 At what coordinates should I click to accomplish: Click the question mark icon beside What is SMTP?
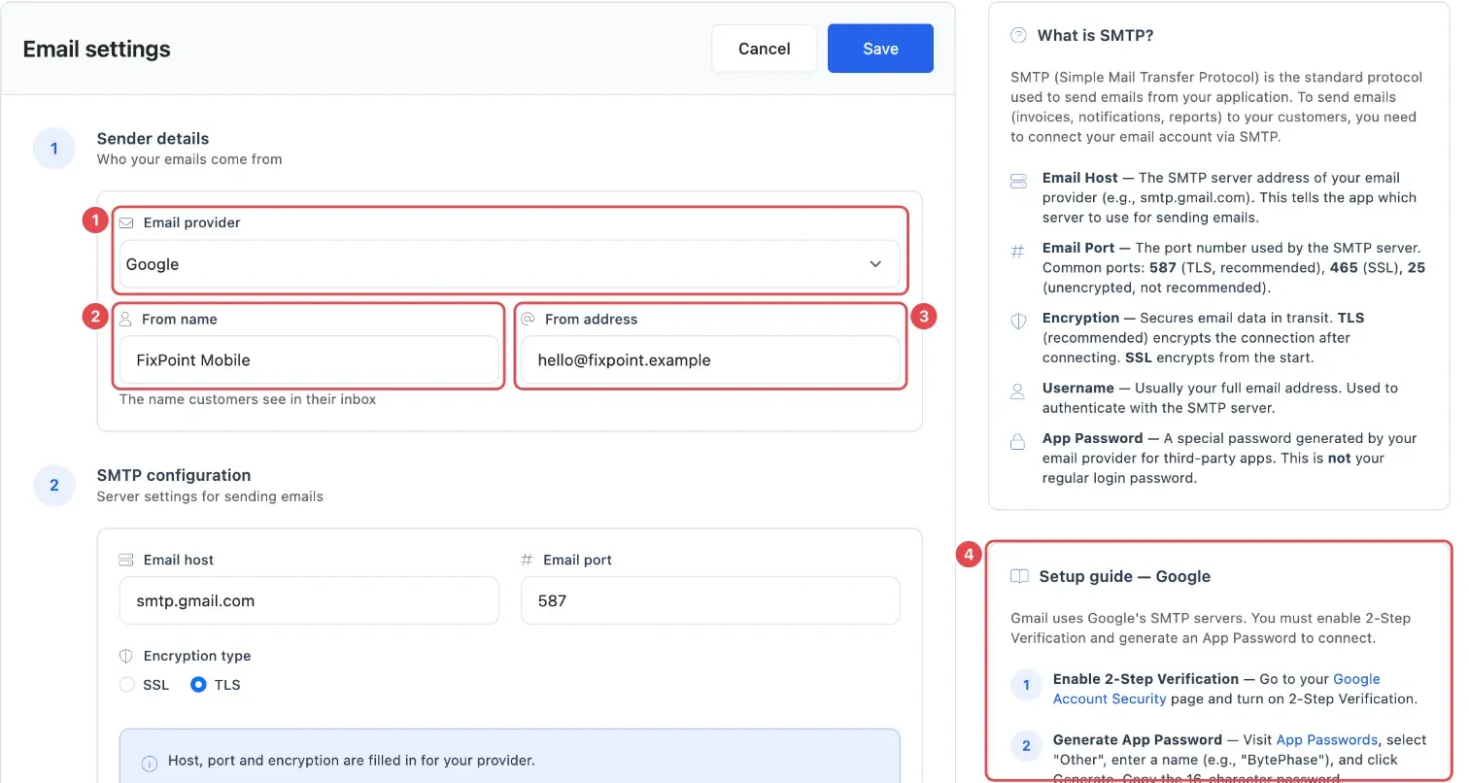pos(1018,35)
